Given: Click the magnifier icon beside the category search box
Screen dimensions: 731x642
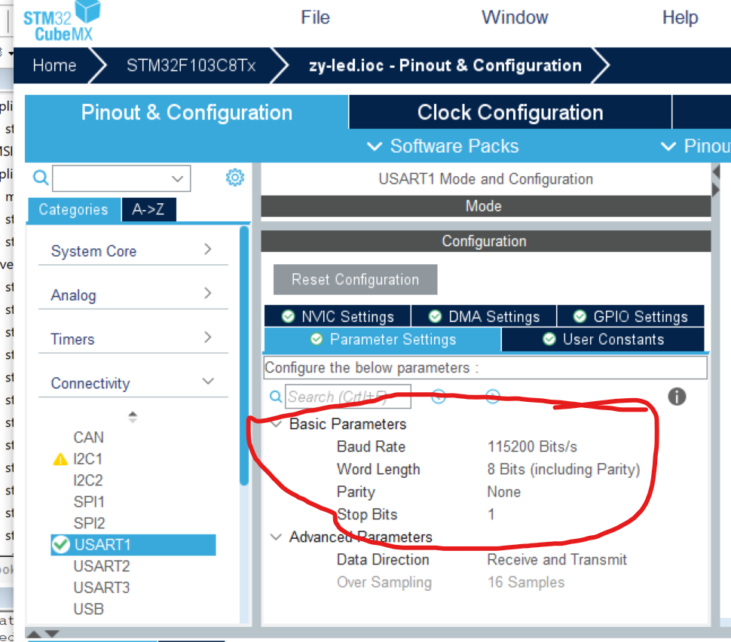Looking at the screenshot, I should click(x=41, y=178).
